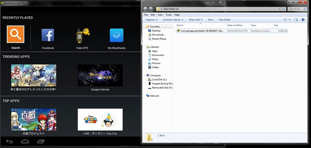Open the Help menu in Explorer
The height and width of the screenshot is (148, 311).
click(x=177, y=15)
